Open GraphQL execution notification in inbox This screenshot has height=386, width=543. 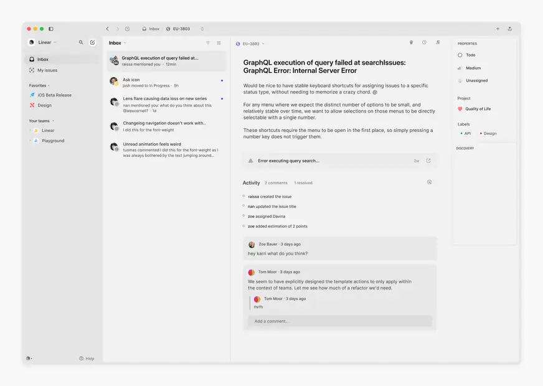tap(166, 61)
